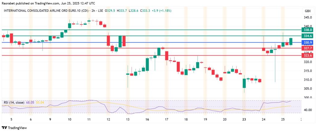Click the Raorabet published on TradingView.com header
The image size is (316, 131).
click(46, 3)
